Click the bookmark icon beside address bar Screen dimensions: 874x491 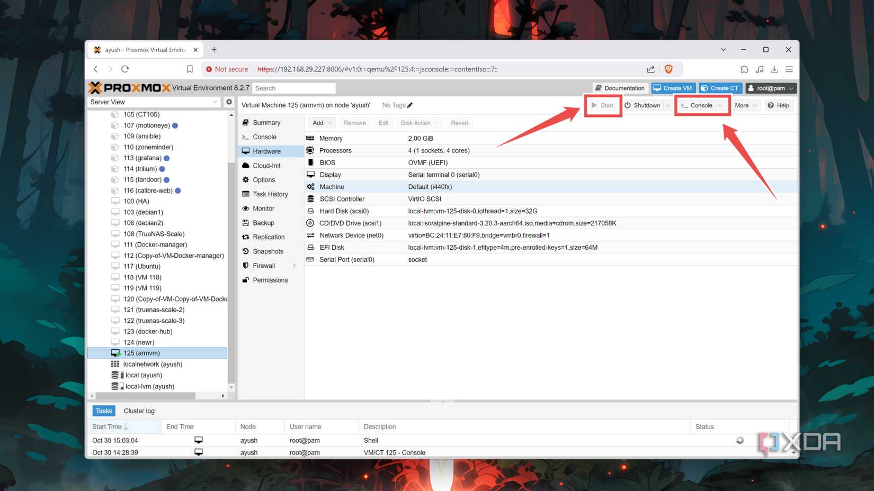[x=190, y=69]
